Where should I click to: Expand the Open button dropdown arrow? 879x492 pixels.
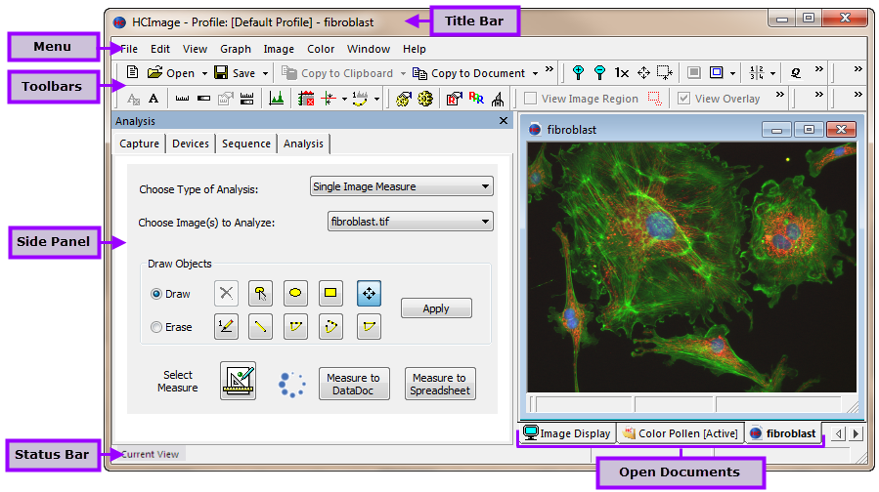point(204,73)
